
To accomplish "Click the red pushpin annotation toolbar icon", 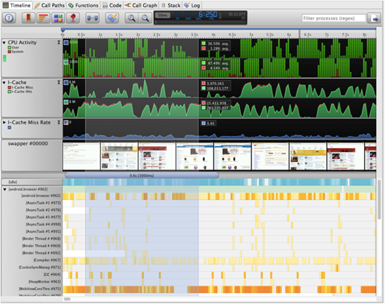I will coord(73,18).
